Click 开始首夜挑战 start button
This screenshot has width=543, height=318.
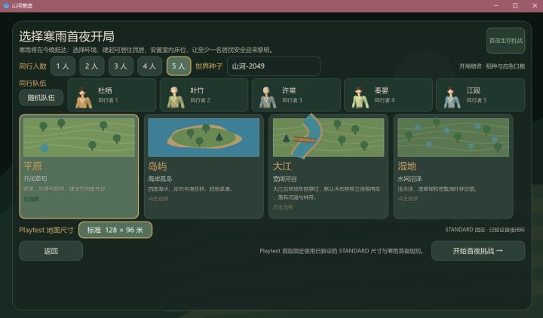pos(478,251)
